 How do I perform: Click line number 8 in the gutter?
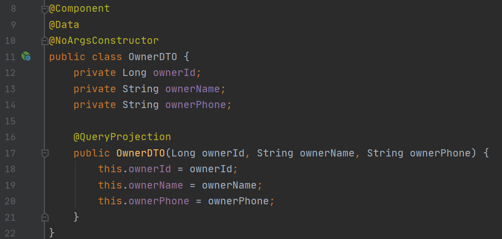(13, 9)
